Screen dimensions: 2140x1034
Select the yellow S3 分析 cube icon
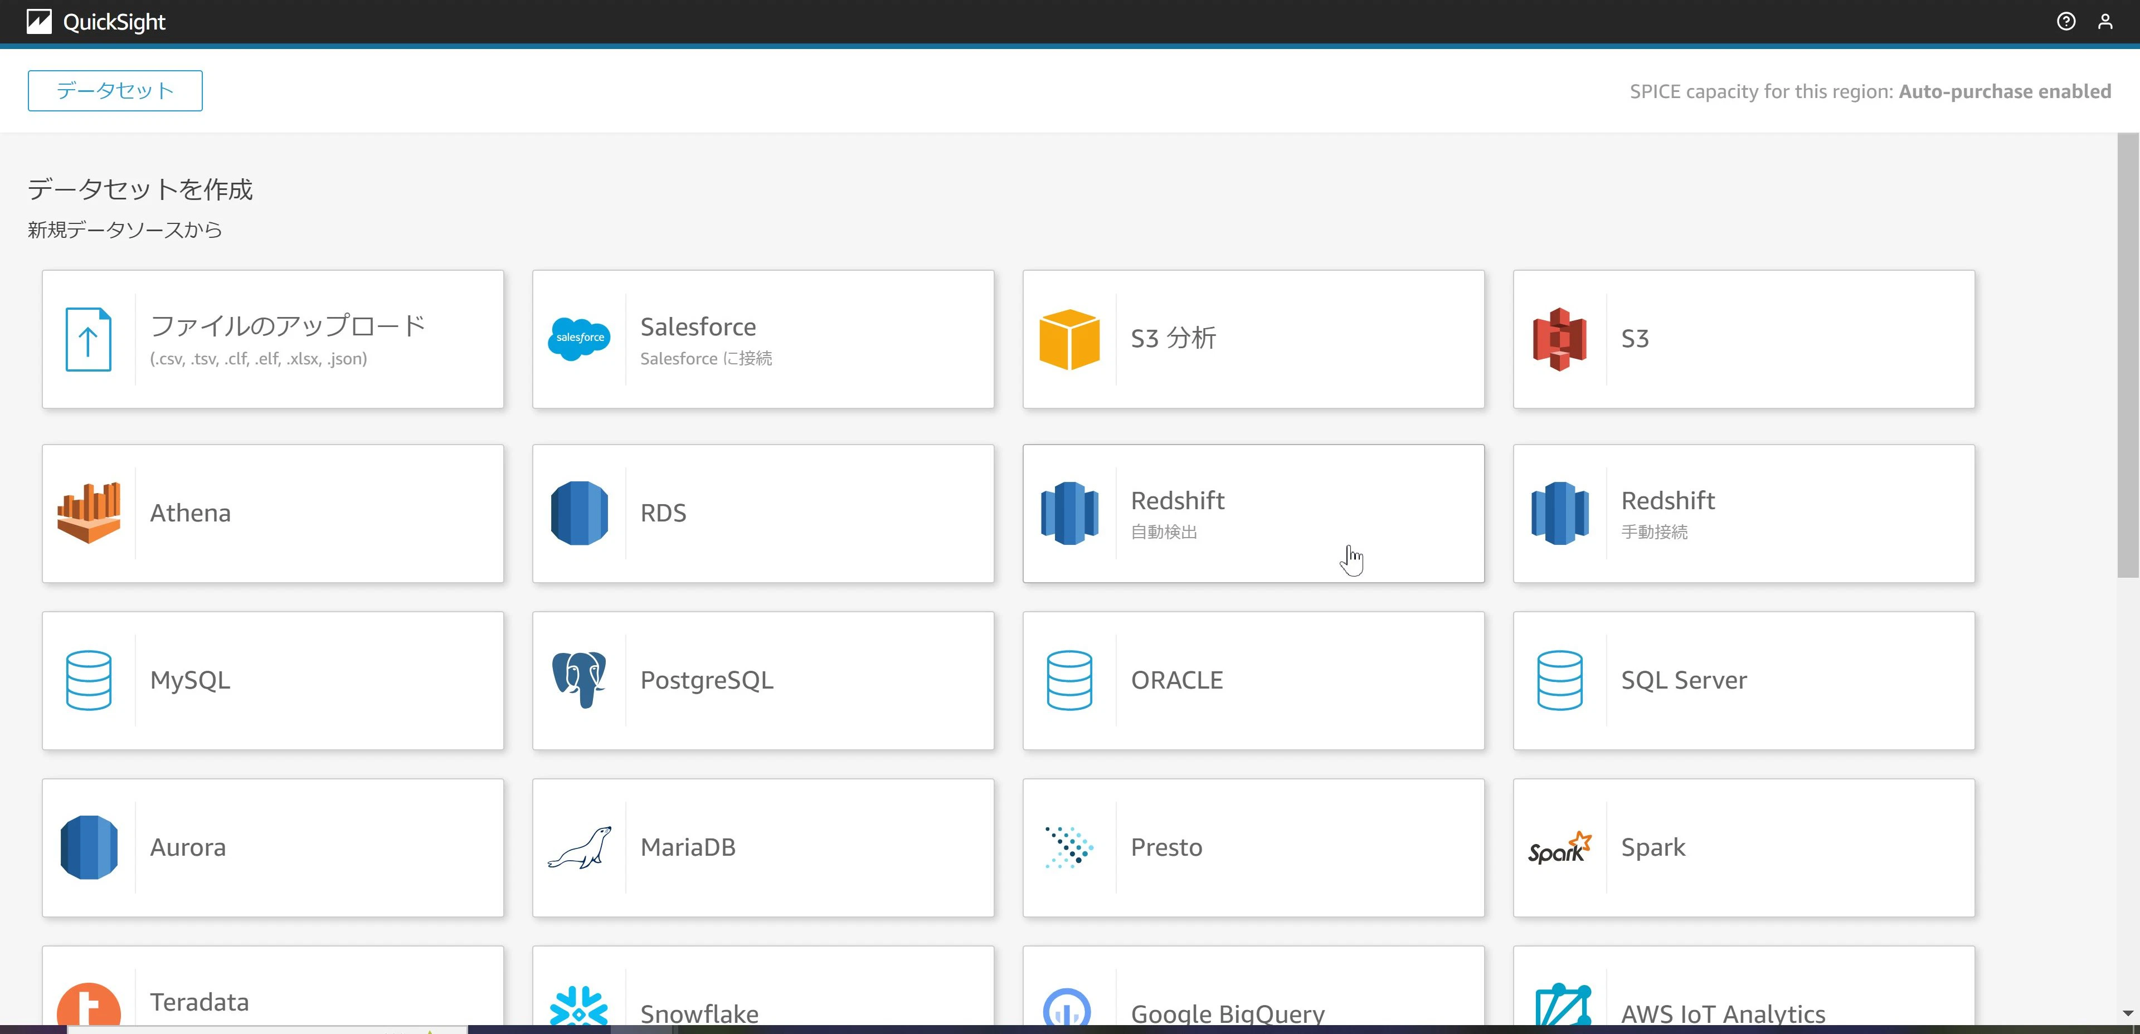(1070, 339)
